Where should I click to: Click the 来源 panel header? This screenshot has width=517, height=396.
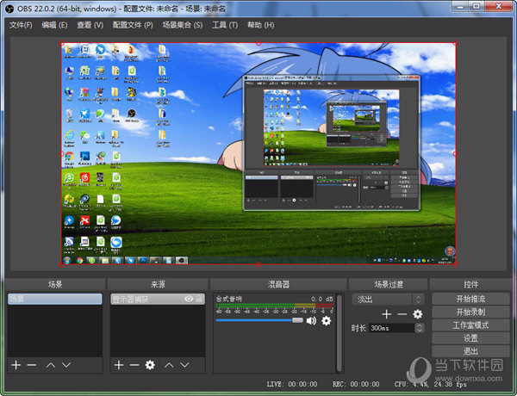click(x=158, y=284)
